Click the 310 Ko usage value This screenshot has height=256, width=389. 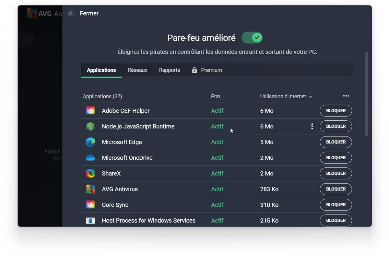[x=269, y=205]
